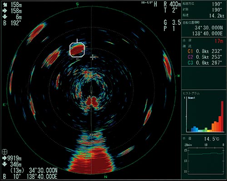This screenshot has width=227, height=181.
Task: Click the white crosshair cursor near center
Action: click(x=93, y=57)
